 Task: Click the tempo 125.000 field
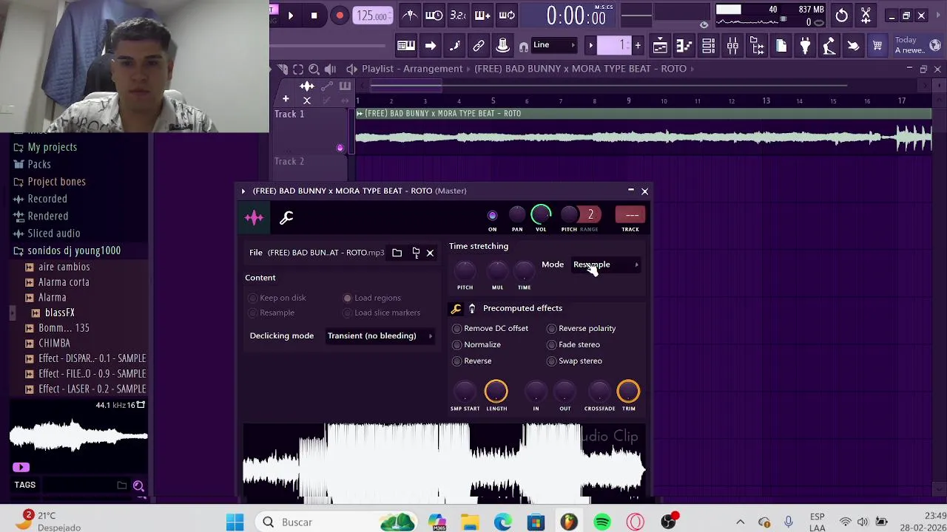click(x=372, y=16)
